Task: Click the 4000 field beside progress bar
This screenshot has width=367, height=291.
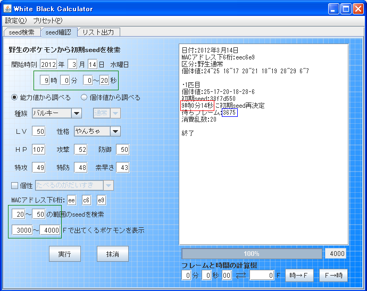Action: tap(336, 254)
